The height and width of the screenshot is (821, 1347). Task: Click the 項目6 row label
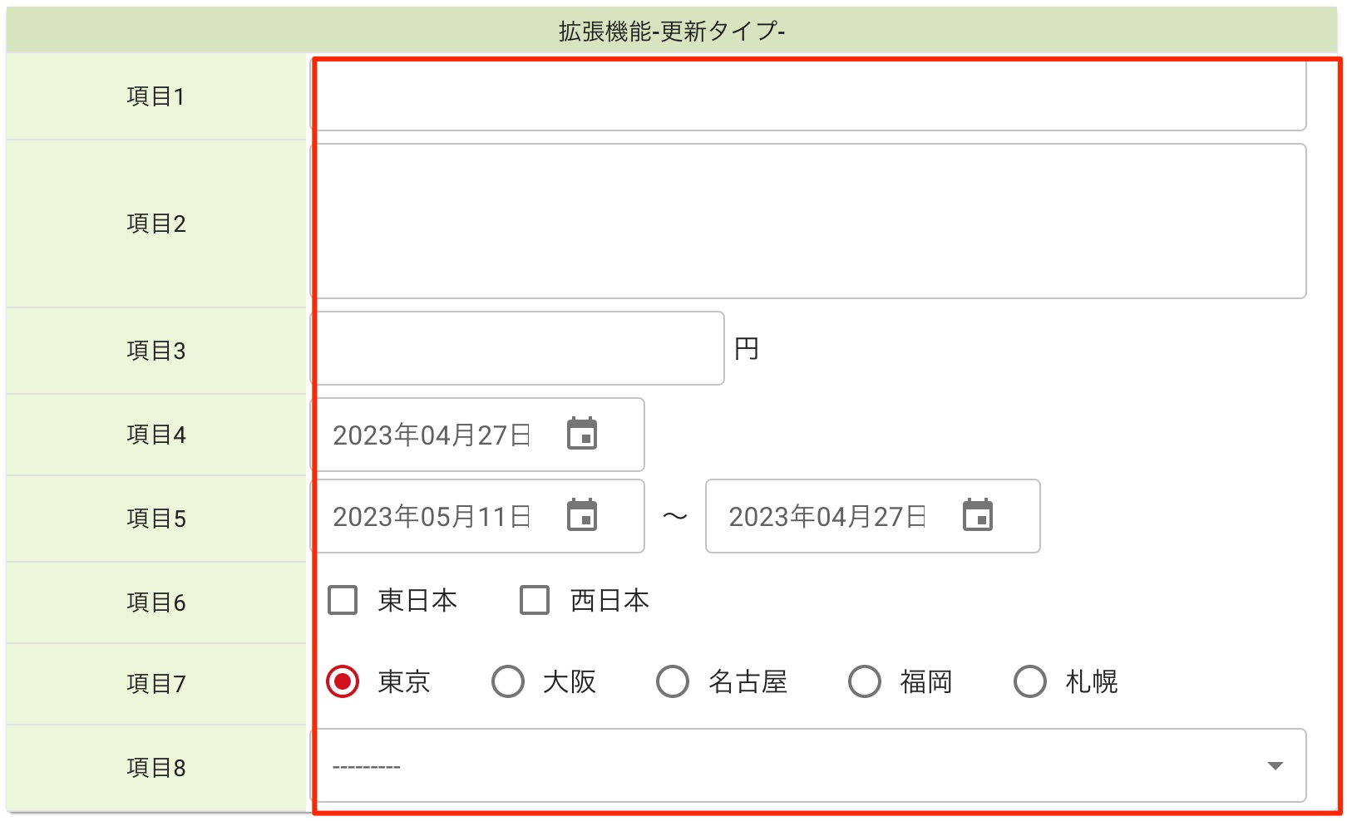click(x=156, y=602)
